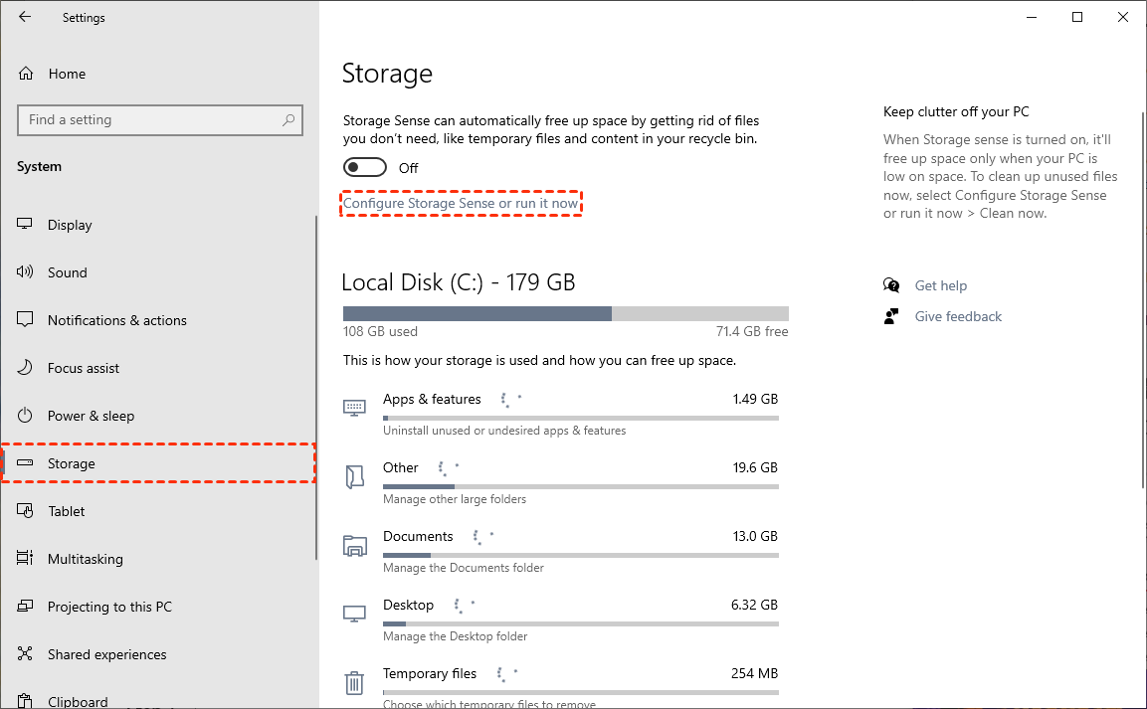Click the Give feedback link

coord(958,316)
